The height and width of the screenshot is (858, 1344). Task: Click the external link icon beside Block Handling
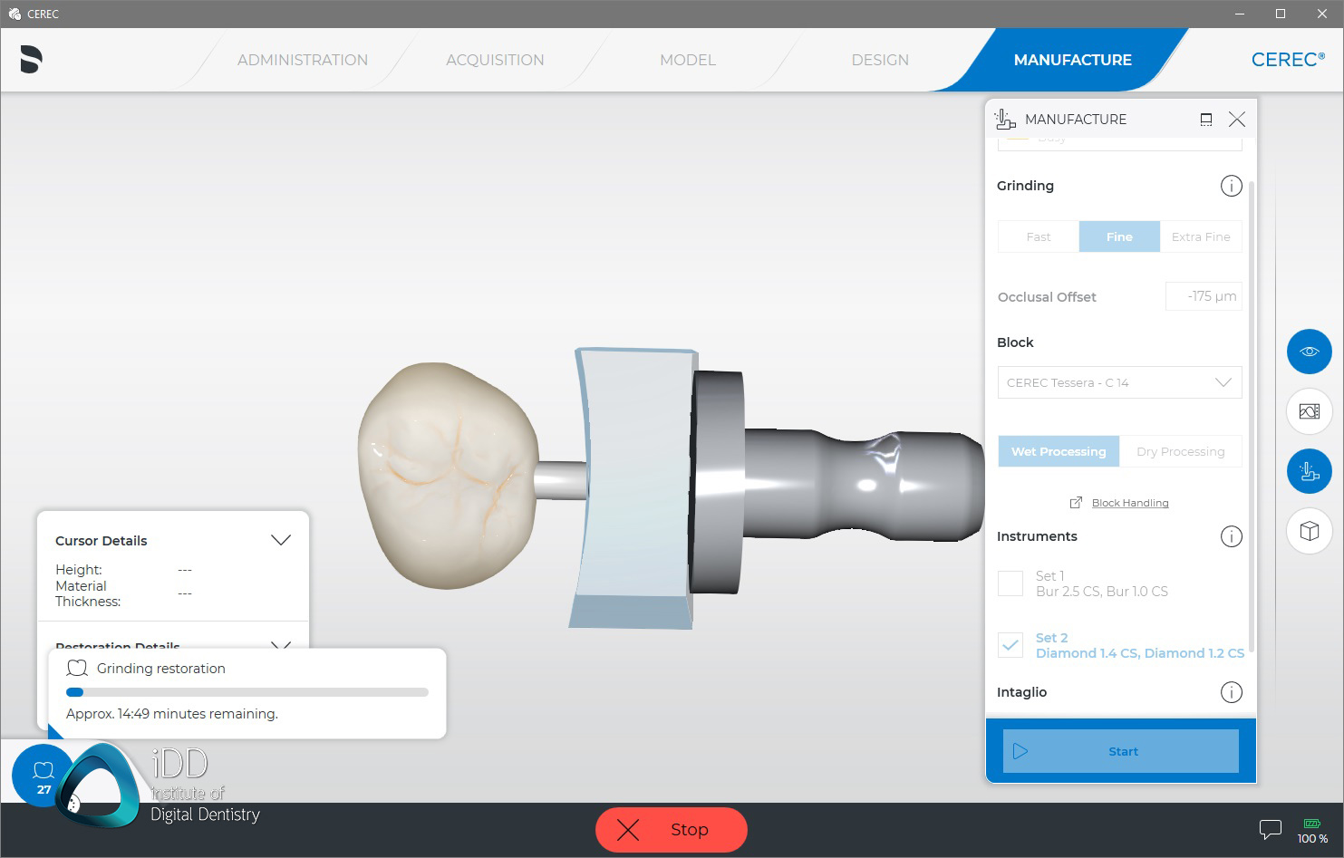(x=1076, y=503)
